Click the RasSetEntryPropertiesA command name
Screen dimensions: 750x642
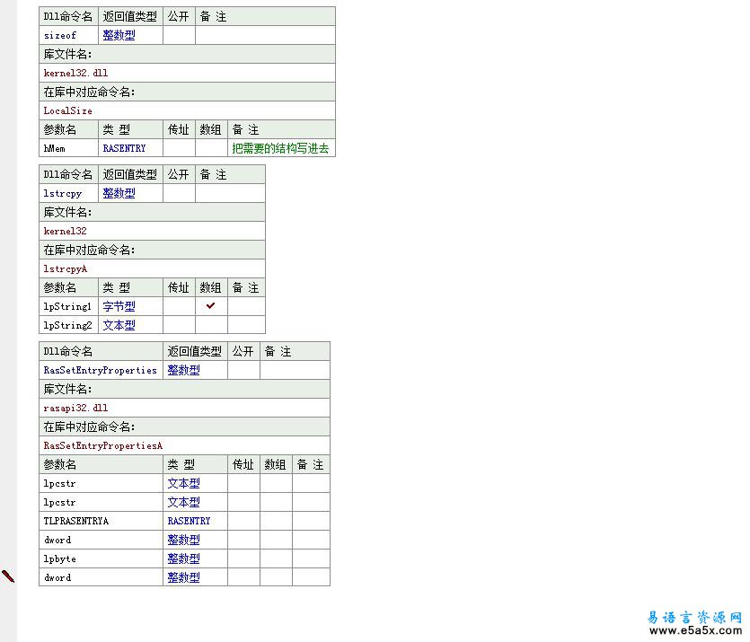(x=102, y=446)
